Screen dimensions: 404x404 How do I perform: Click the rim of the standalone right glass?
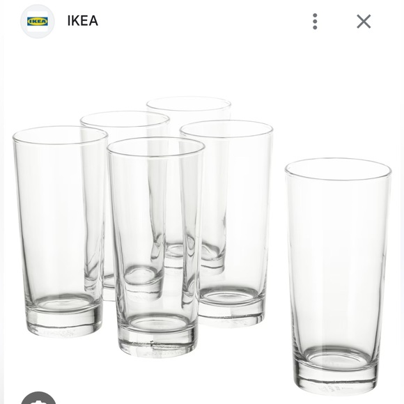[338, 169]
